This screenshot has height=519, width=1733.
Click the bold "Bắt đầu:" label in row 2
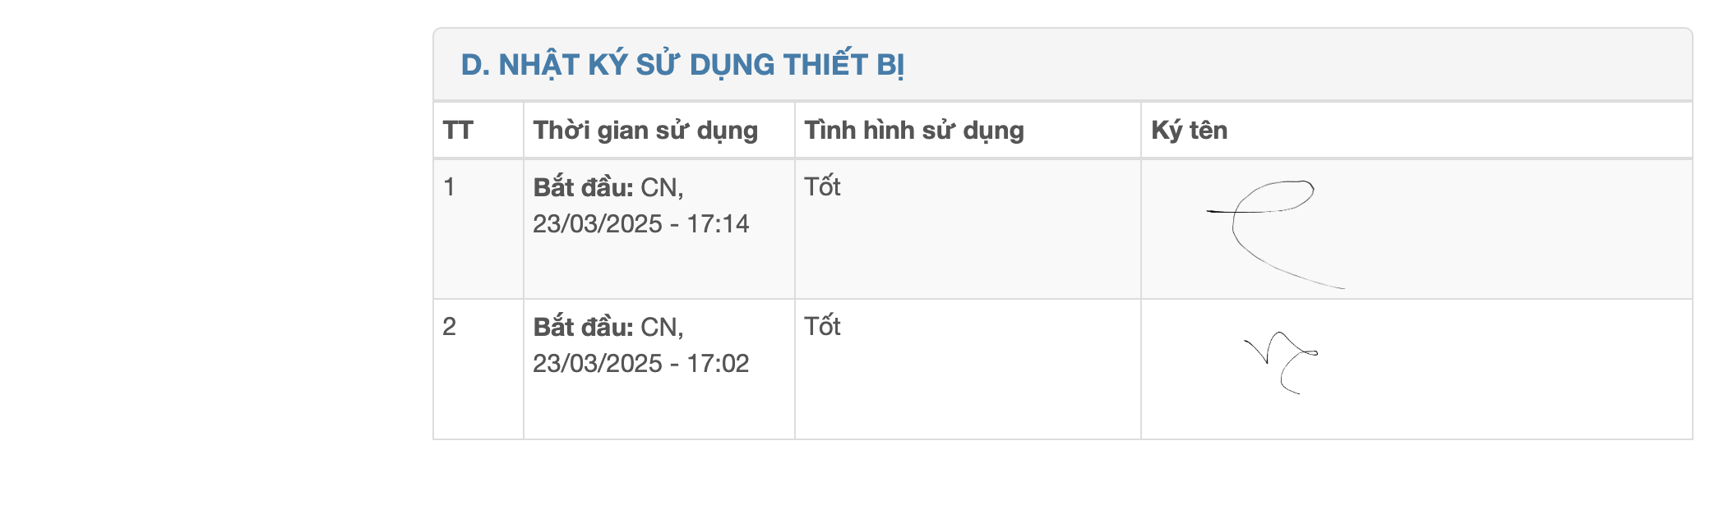[x=584, y=328]
